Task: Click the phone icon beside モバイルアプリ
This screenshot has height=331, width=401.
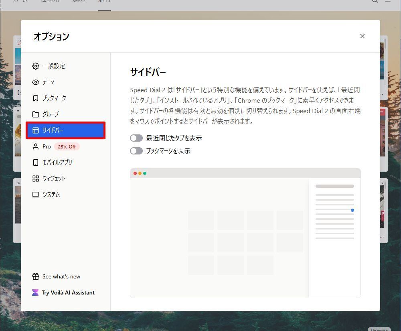Action: point(36,162)
